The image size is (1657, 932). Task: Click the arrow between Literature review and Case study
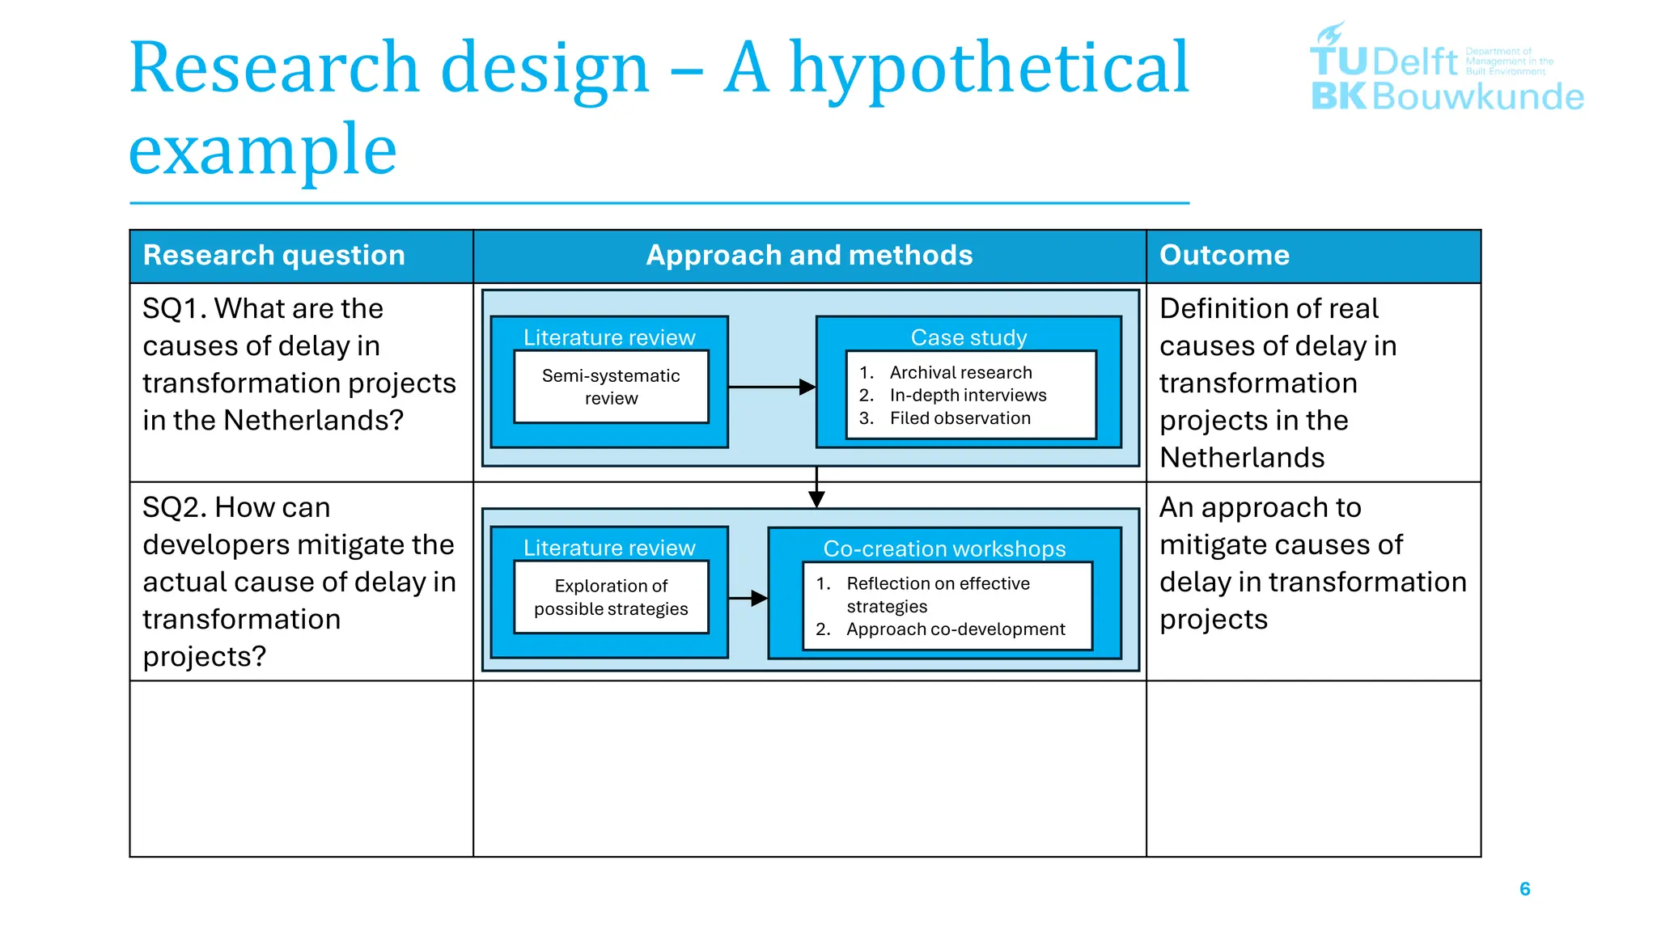(771, 387)
